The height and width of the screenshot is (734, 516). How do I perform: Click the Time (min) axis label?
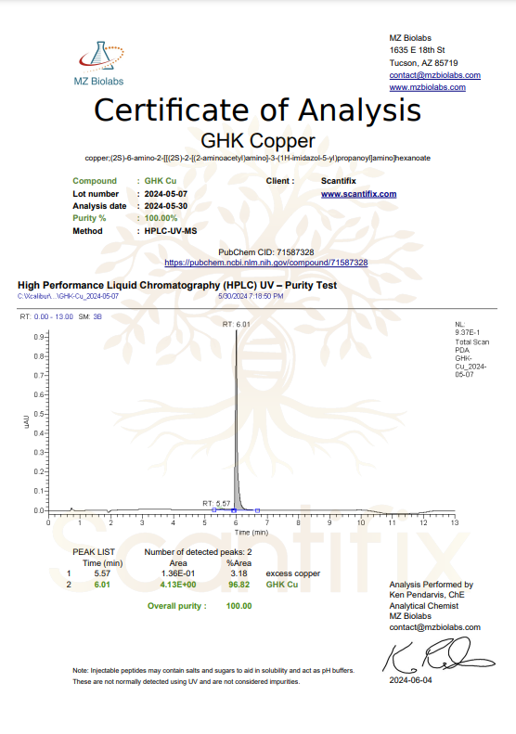(x=251, y=533)
